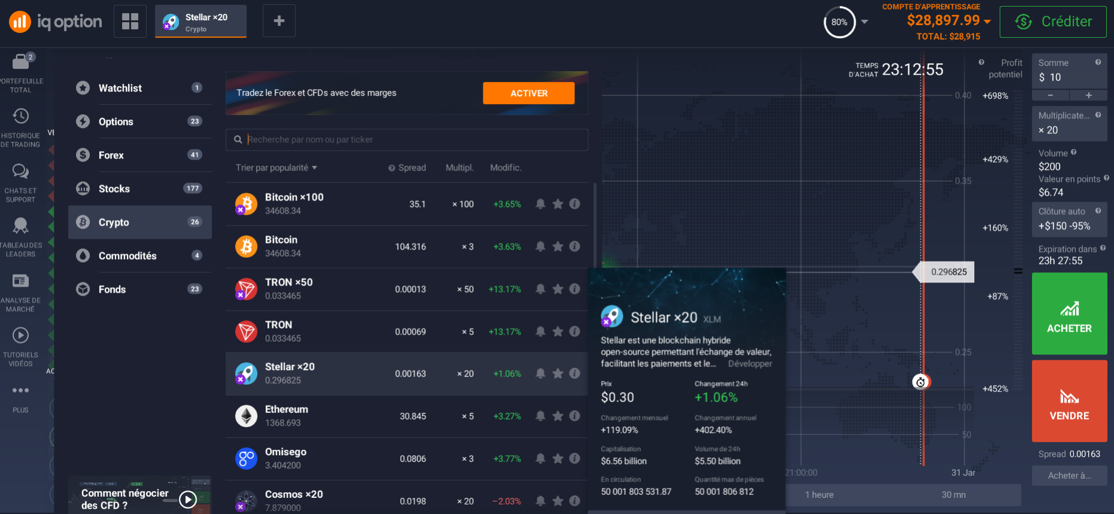This screenshot has height=514, width=1114.
Task: Open the Multiplicateur ×20 selector
Action: [1069, 124]
